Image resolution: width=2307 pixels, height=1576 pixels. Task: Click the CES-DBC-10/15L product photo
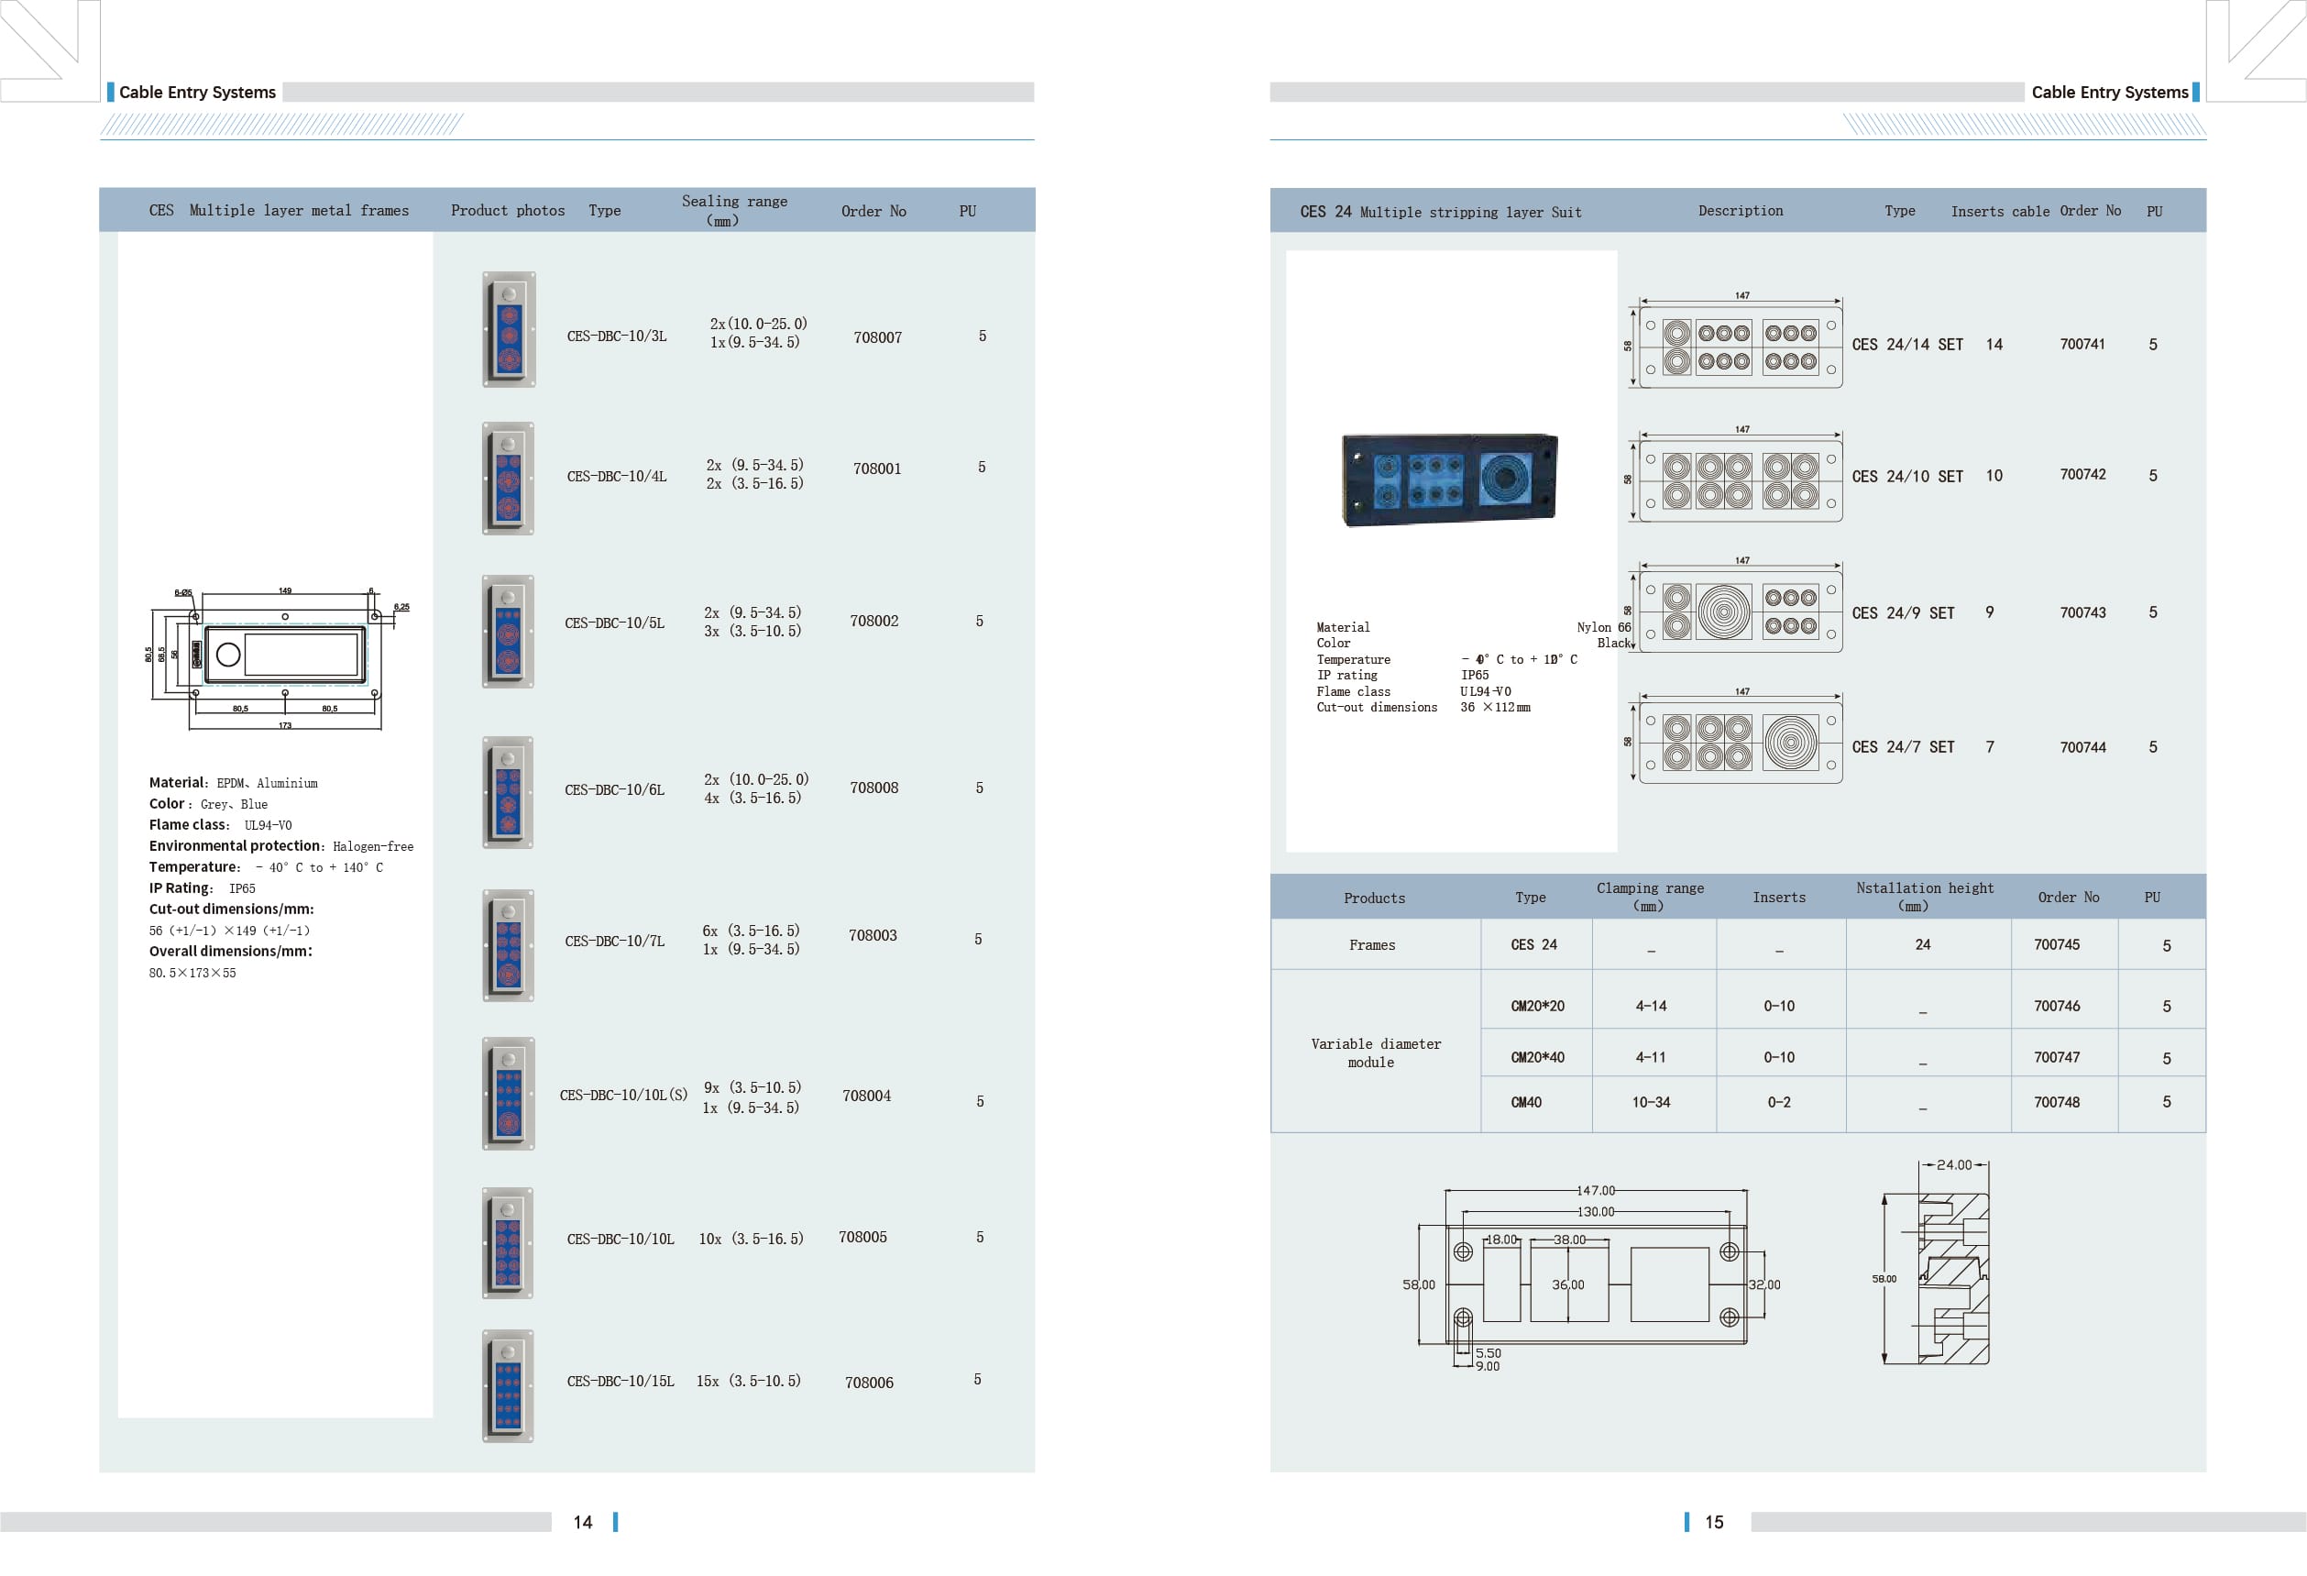click(x=509, y=1386)
